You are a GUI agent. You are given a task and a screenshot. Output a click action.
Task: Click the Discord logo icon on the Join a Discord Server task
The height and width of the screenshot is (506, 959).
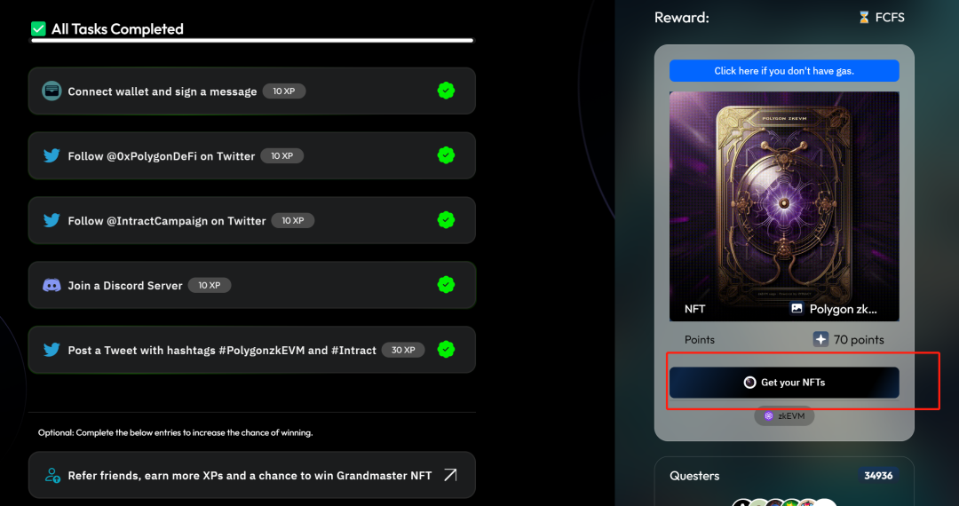pyautogui.click(x=52, y=285)
